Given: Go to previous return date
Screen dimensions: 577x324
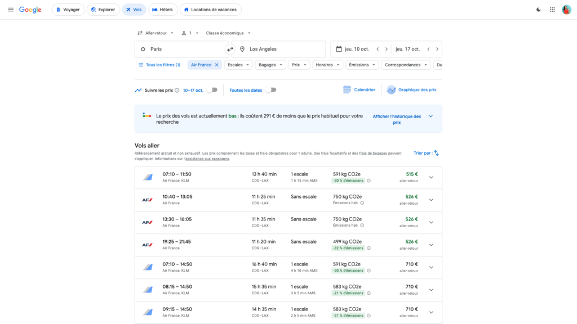Looking at the screenshot, I should (428, 49).
